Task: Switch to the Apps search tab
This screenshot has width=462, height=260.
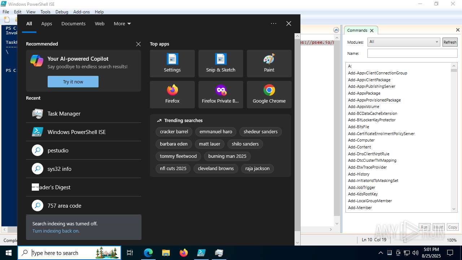Action: [47, 23]
